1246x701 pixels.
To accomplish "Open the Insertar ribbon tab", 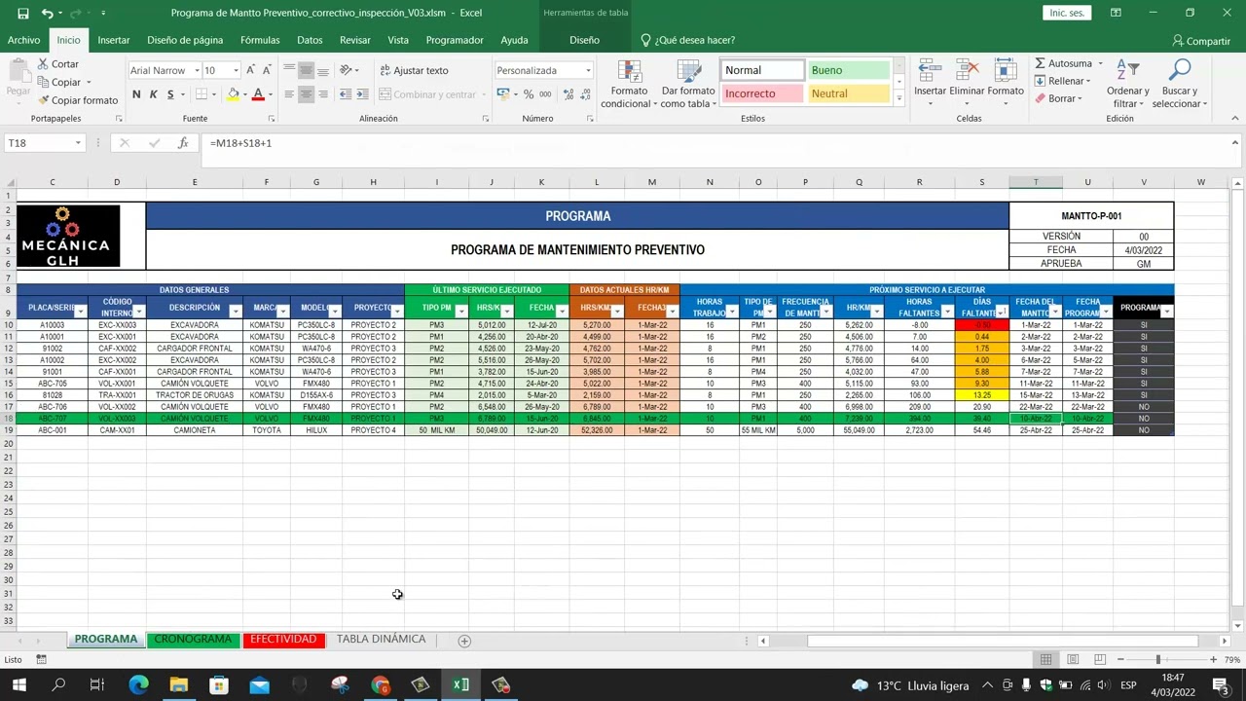I will tap(114, 40).
